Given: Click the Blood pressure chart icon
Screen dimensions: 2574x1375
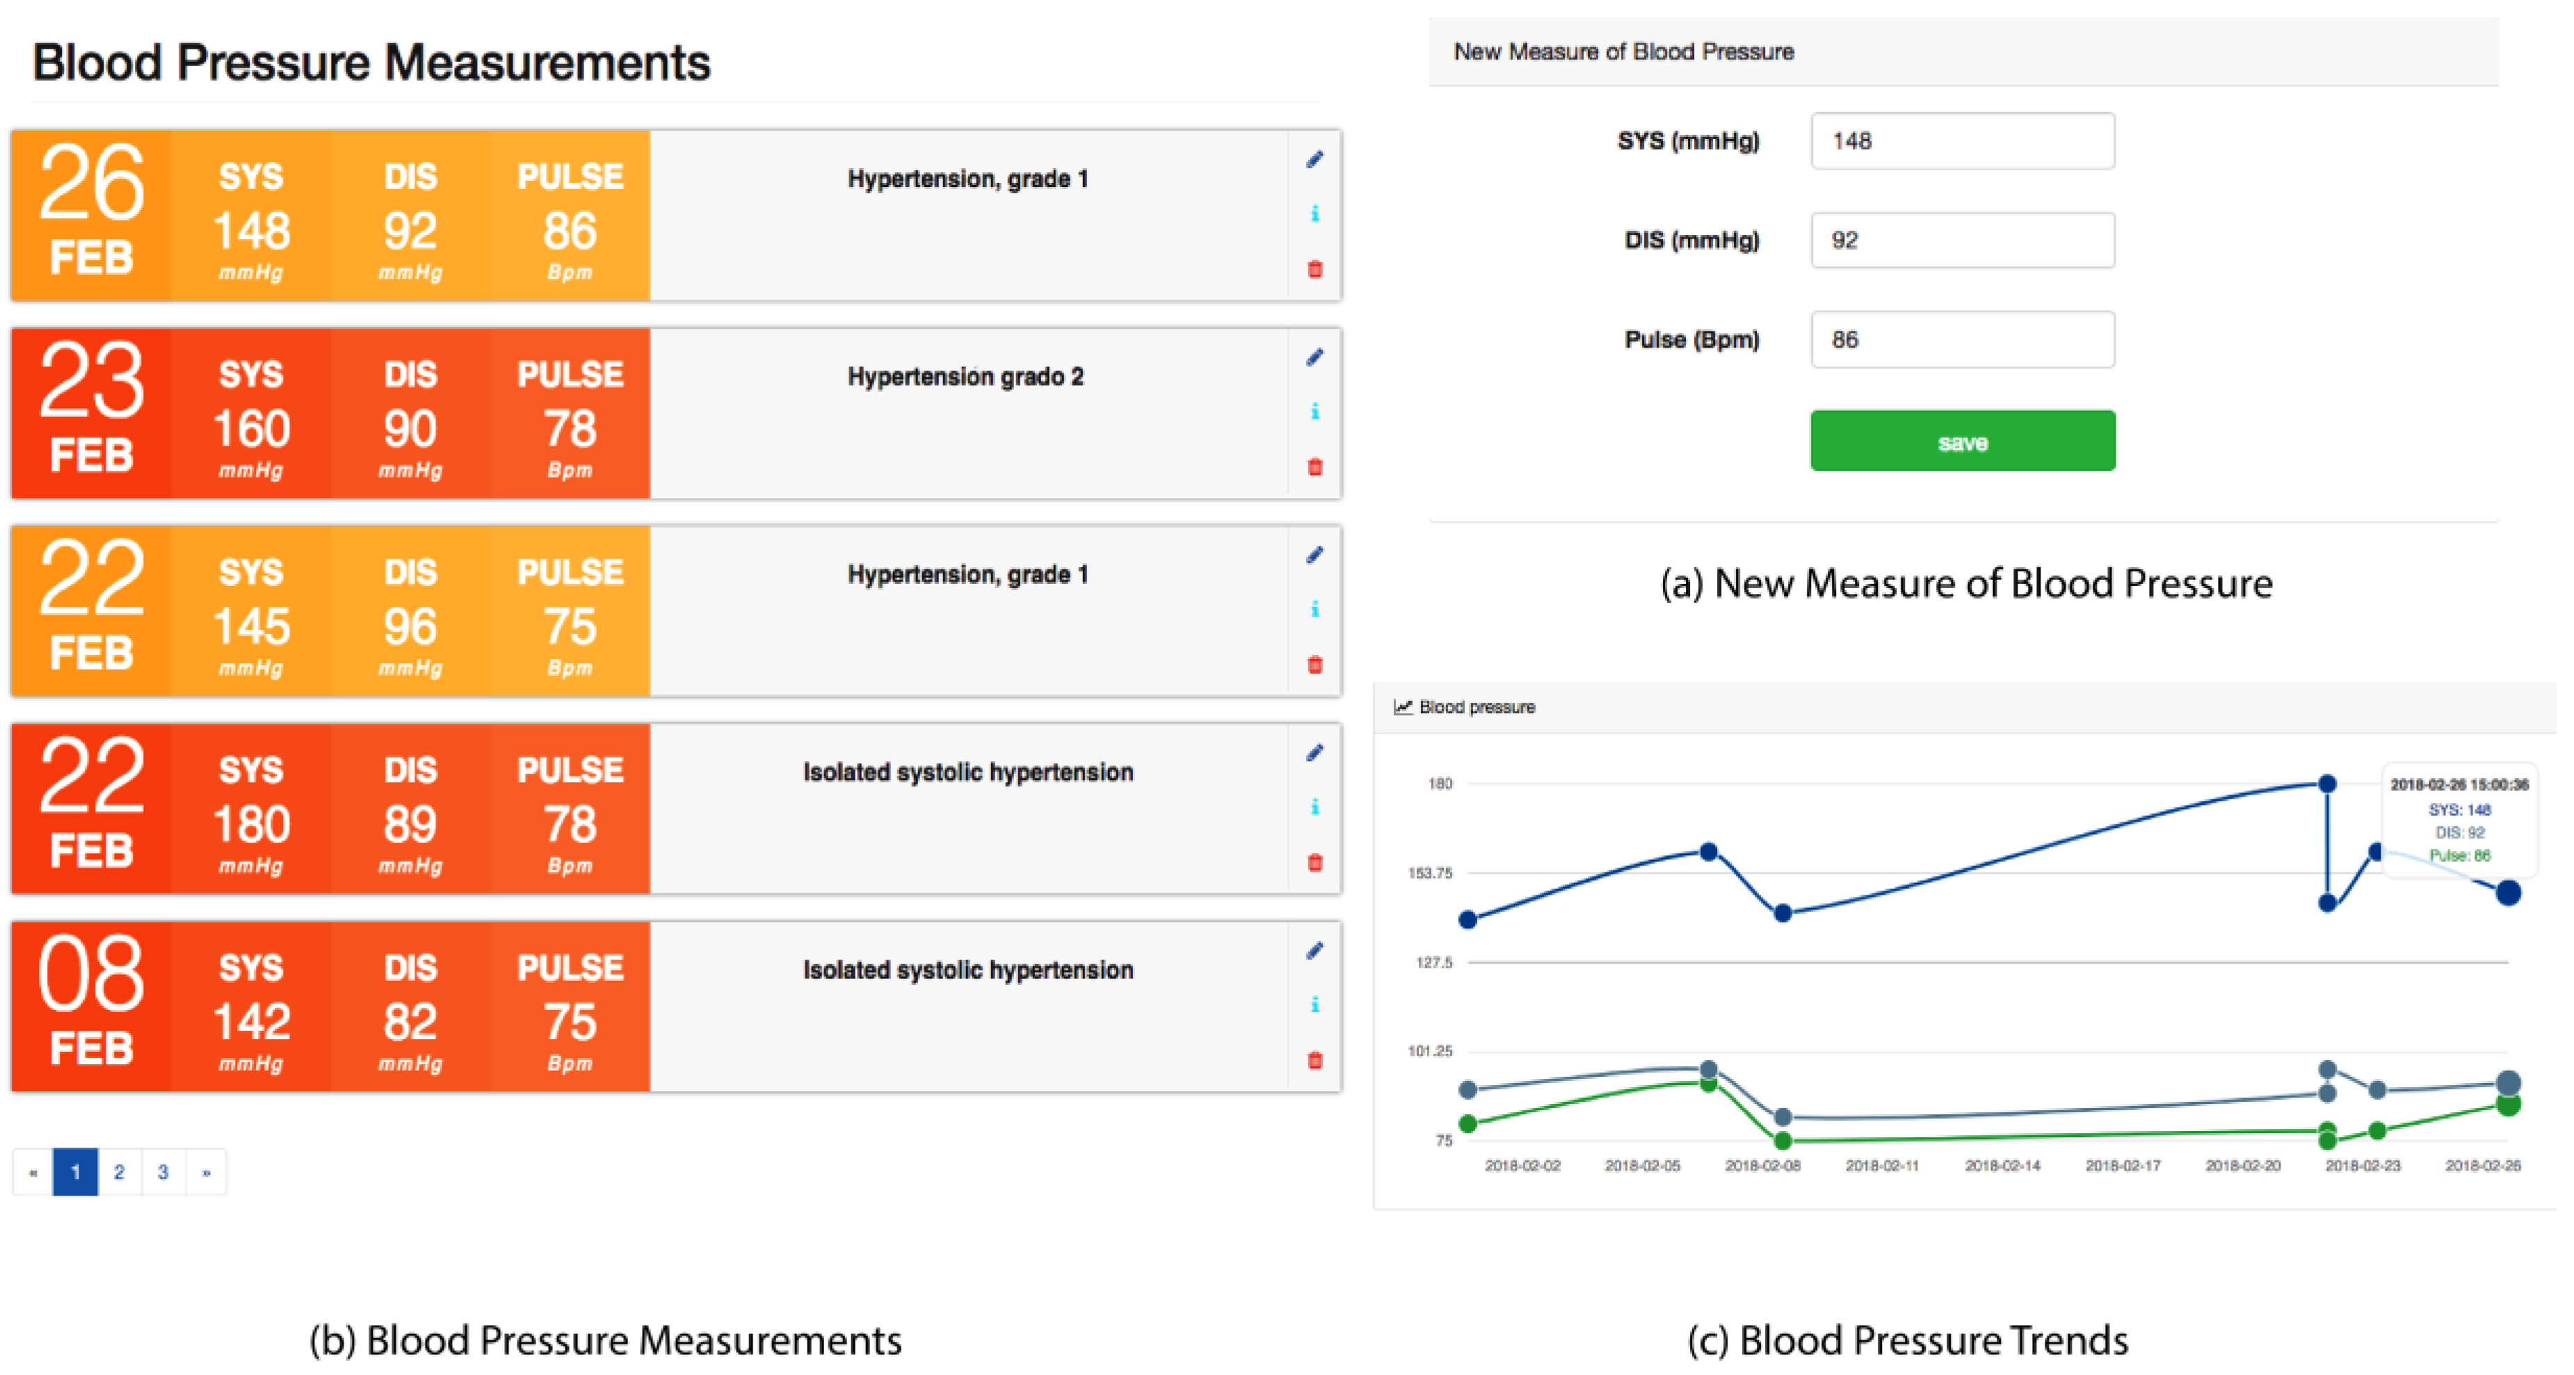Looking at the screenshot, I should (1403, 707).
